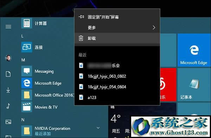Click the Movies & TV label
Image resolution: width=211 pixels, height=138 pixels.
pos(46,107)
